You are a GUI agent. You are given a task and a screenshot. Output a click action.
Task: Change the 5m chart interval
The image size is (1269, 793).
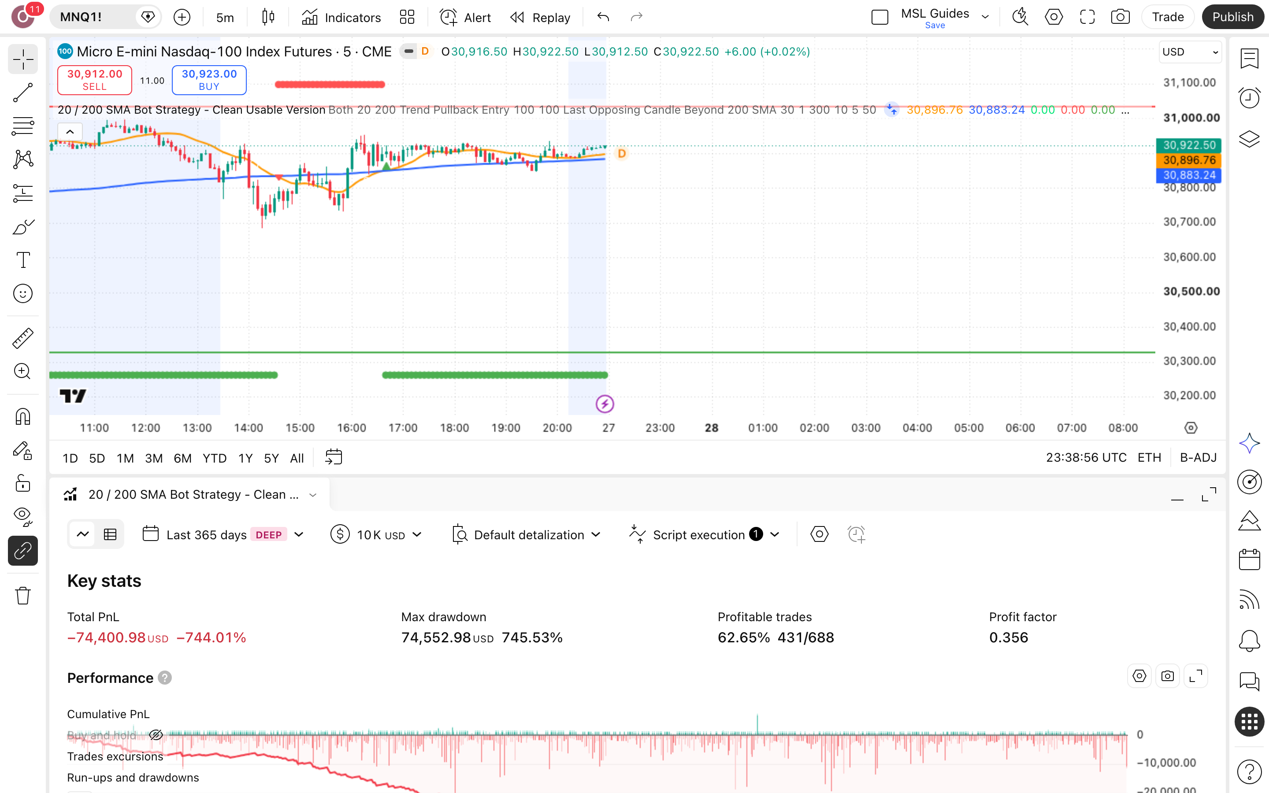[x=225, y=17]
